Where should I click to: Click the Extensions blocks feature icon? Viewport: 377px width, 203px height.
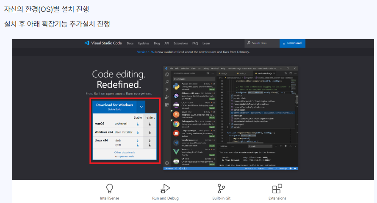277,189
